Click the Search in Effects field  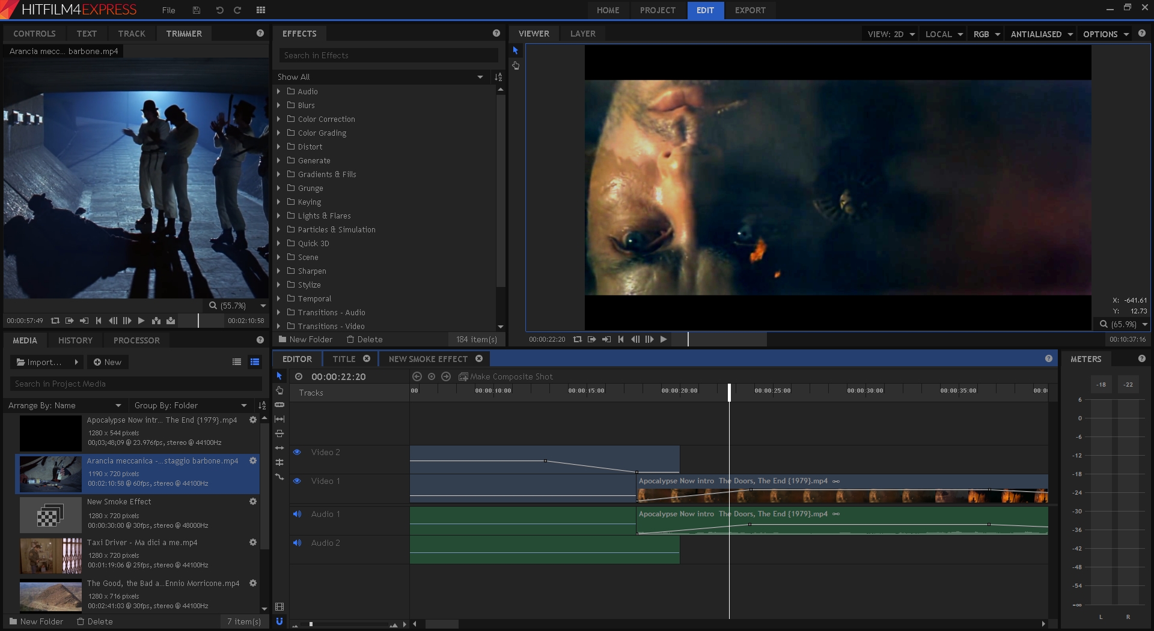388,55
